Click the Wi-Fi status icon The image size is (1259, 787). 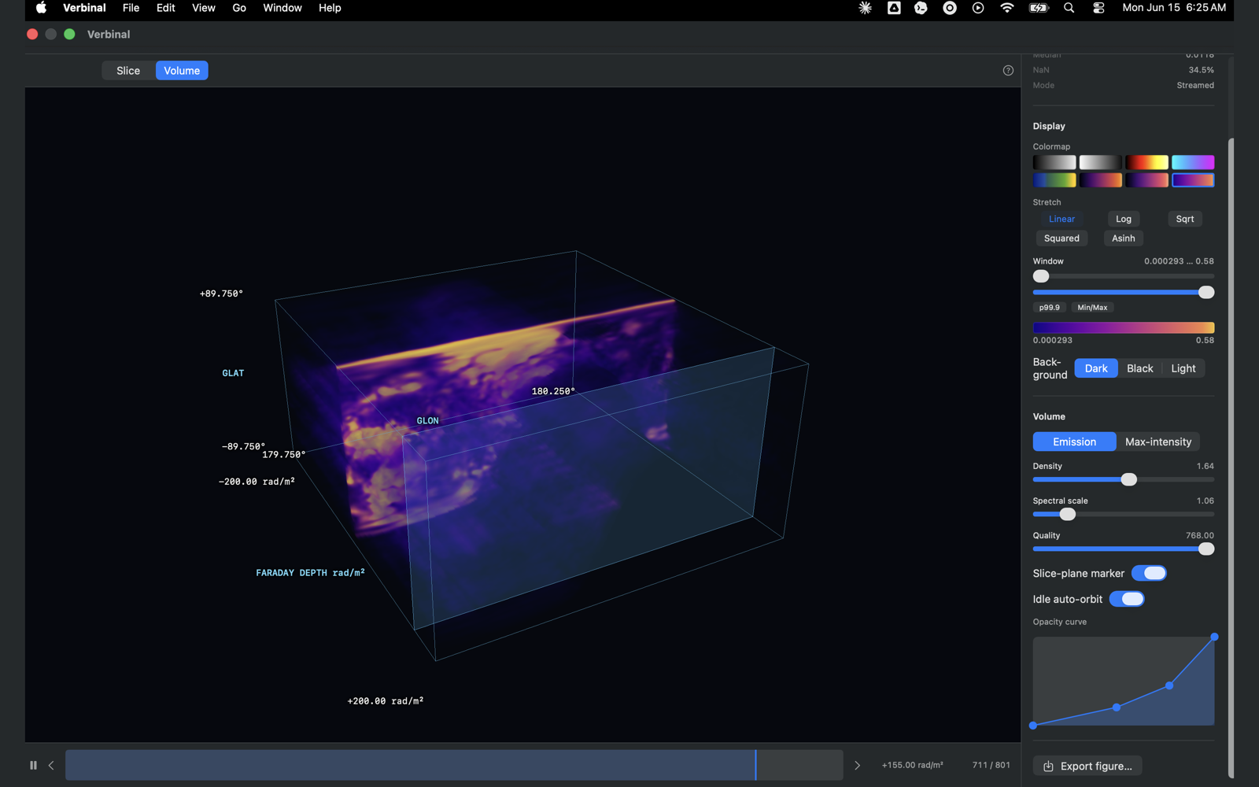pos(1007,8)
